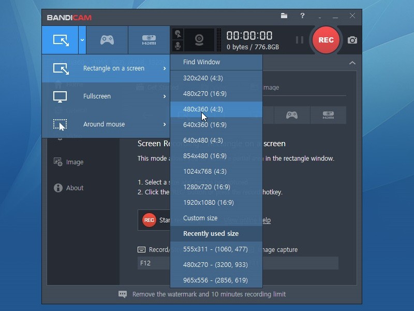Screen dimensions: 414x311
Task: Select Find Window option
Action: [x=216, y=62]
